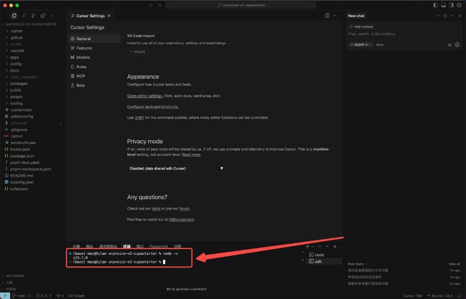Switch to the Playwright panel tab

pos(159,247)
